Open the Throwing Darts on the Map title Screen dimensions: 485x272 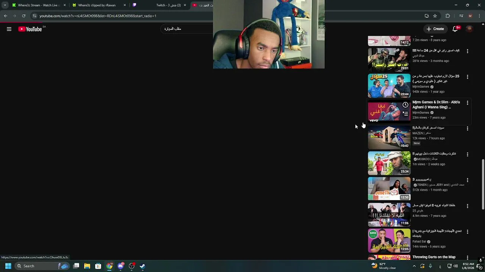[x=434, y=257]
